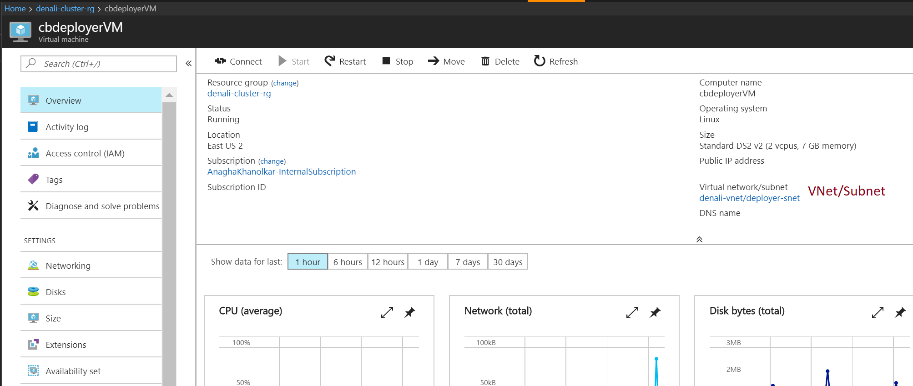Click the Running status value
The width and height of the screenshot is (913, 386).
tap(223, 119)
